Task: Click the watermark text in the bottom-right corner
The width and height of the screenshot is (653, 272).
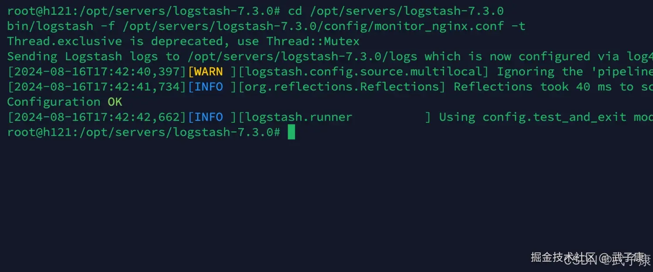Action: [590, 258]
